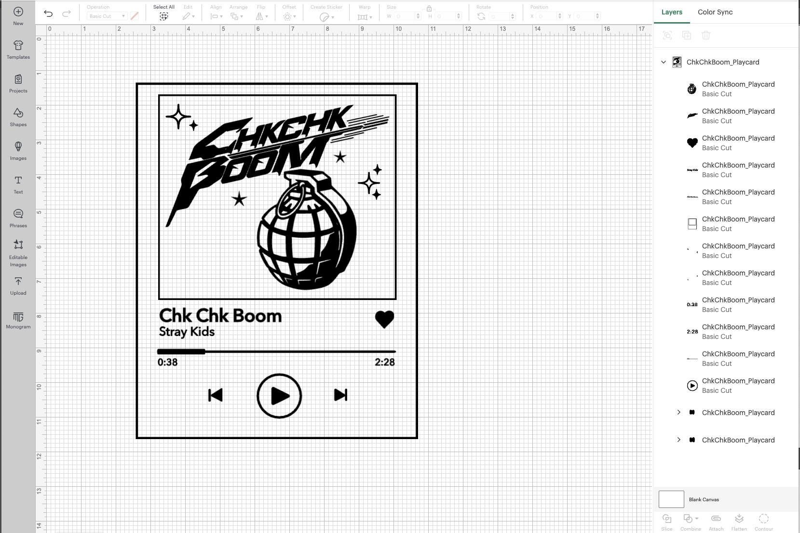Open the Images library

[x=18, y=151]
